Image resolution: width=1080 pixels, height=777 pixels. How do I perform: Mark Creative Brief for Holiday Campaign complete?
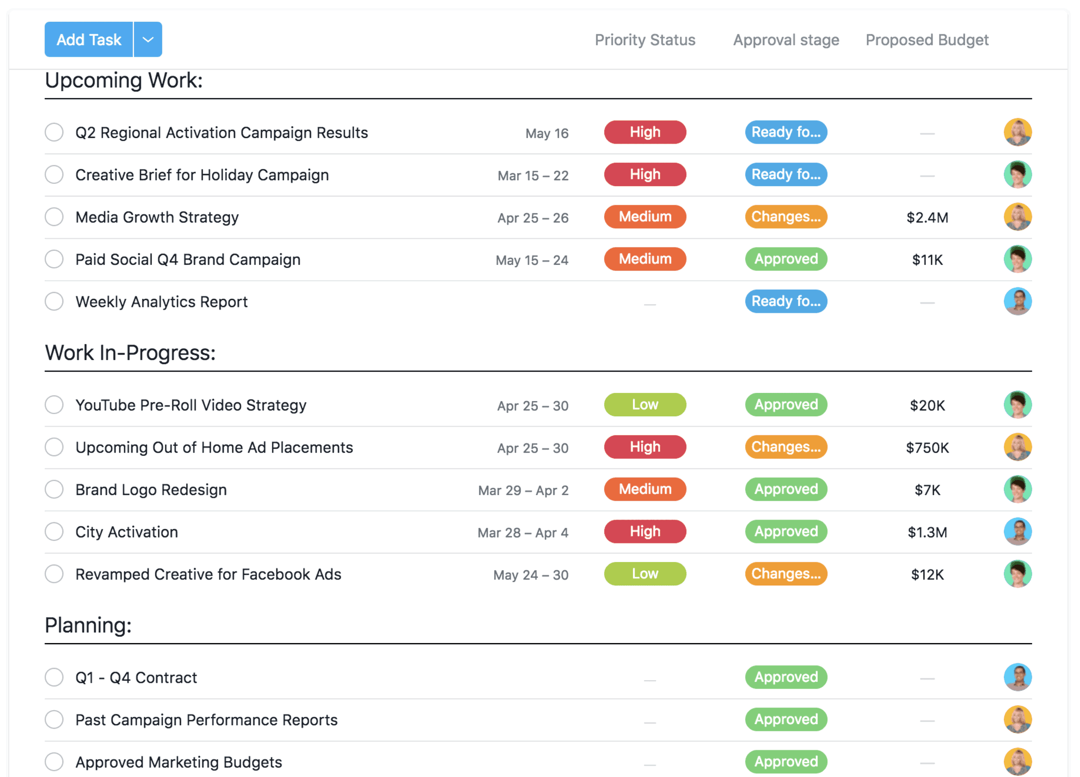click(x=54, y=174)
